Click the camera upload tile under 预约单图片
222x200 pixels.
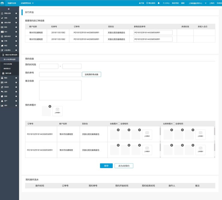[x=58, y=111]
